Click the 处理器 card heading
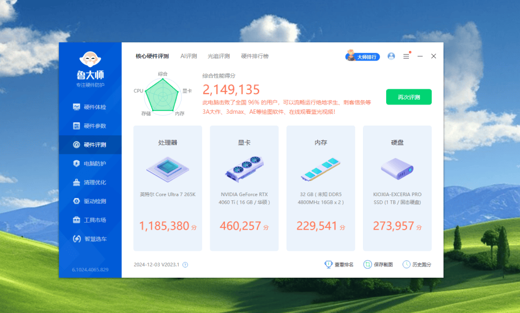 click(x=168, y=142)
